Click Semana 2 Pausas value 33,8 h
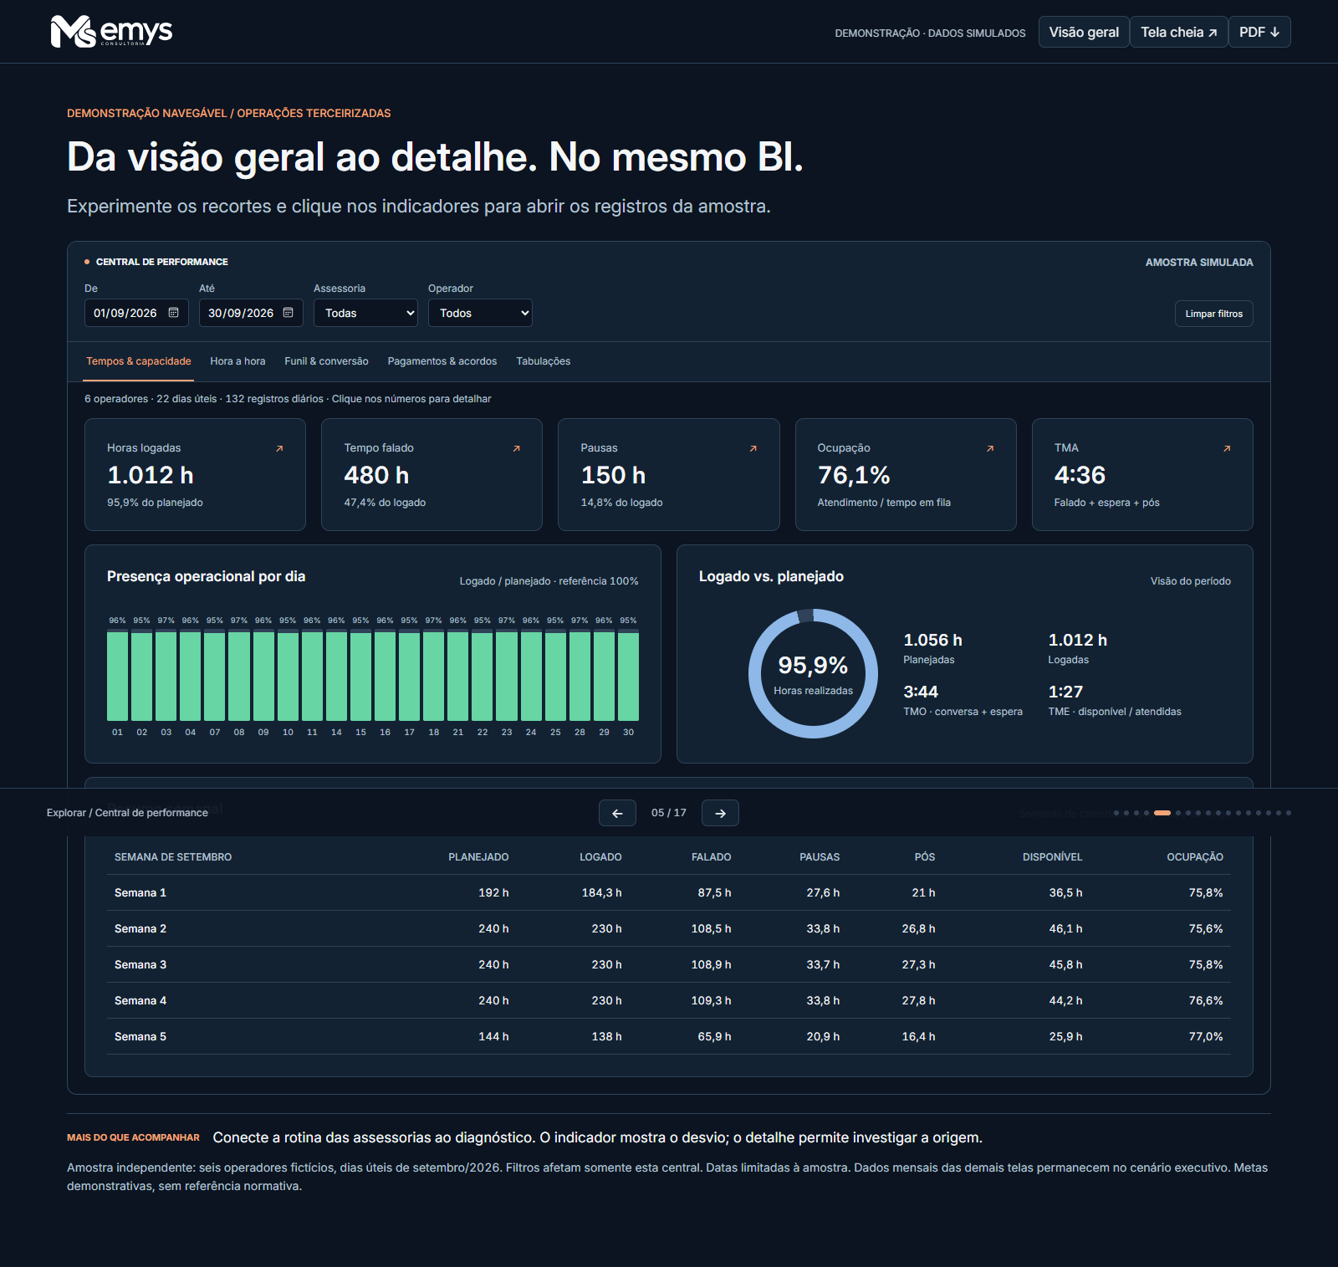The width and height of the screenshot is (1338, 1267). pyautogui.click(x=823, y=928)
